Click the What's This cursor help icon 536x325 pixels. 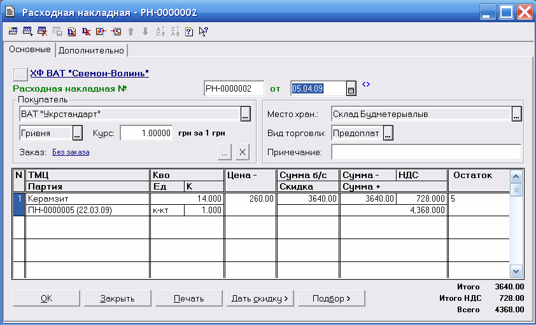203,31
